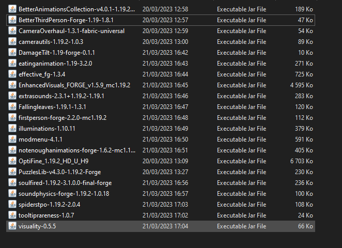The width and height of the screenshot is (342, 248).
Task: Click the date 21/03/2023 16:42
Action: pos(165,53)
